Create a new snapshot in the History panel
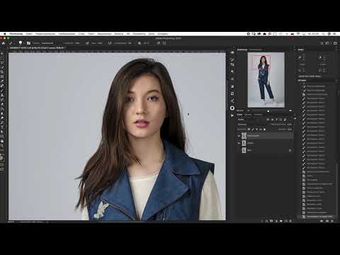The height and width of the screenshot is (255, 340). pos(327,221)
